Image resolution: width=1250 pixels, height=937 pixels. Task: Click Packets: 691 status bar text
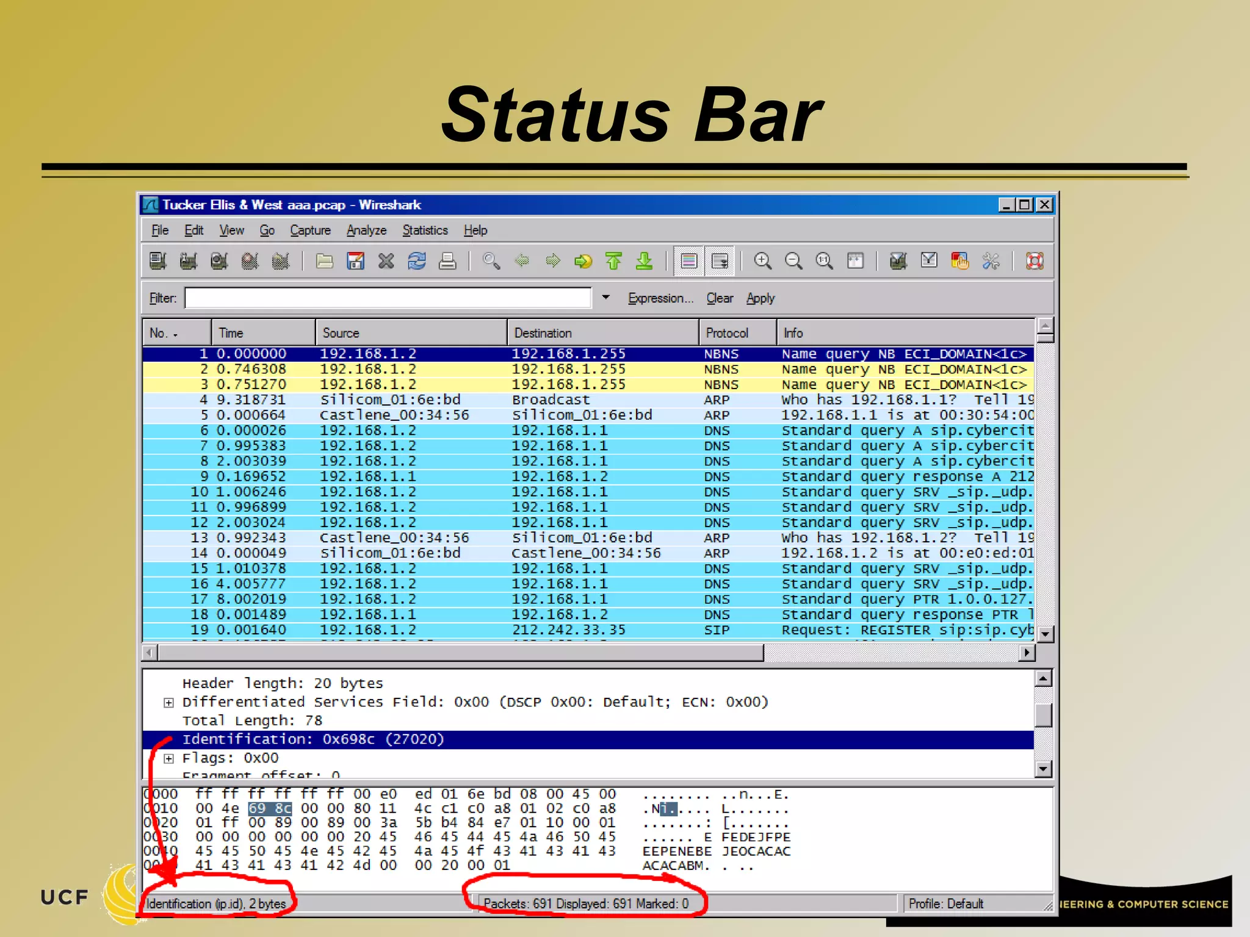(586, 904)
